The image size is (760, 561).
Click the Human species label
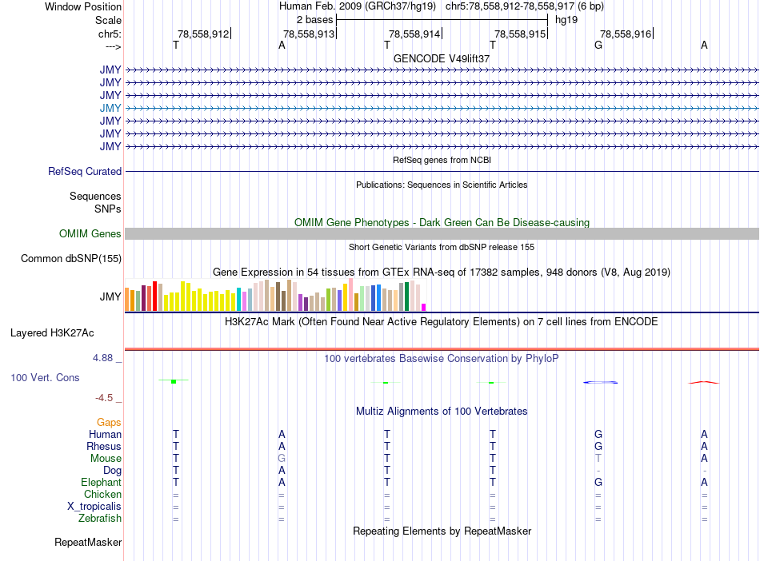(105, 435)
